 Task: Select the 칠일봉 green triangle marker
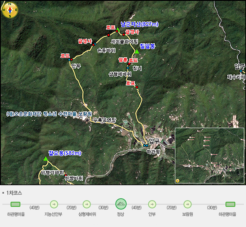pyautogui.click(x=137, y=51)
